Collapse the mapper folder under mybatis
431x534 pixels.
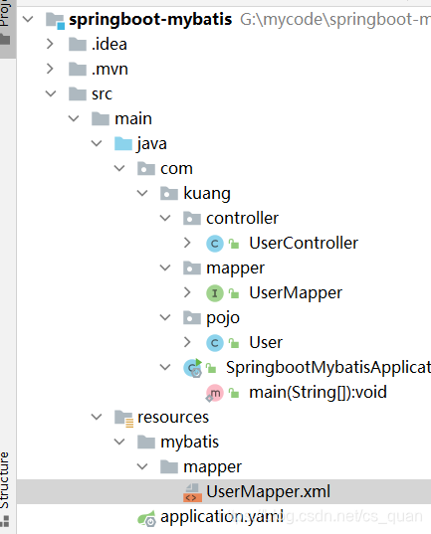click(x=142, y=466)
